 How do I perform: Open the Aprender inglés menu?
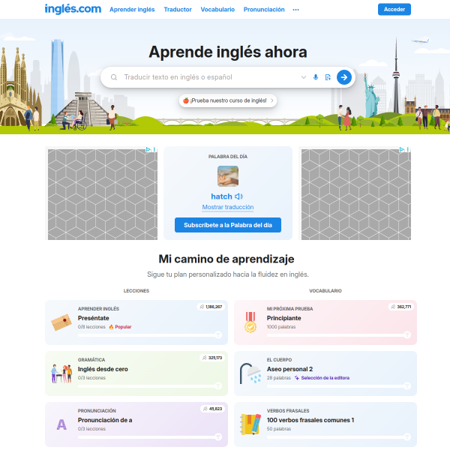click(132, 10)
